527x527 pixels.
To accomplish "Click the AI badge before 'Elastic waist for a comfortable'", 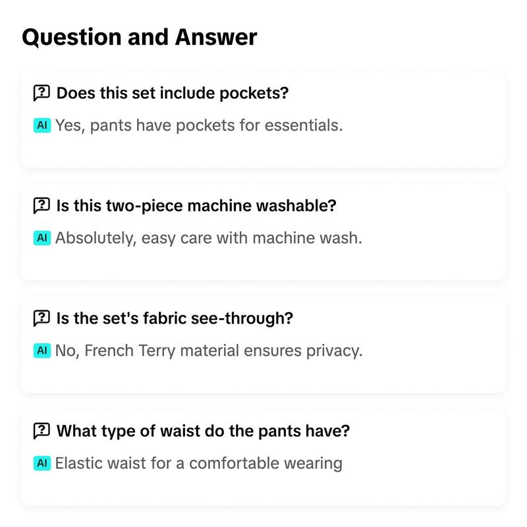I will coord(42,463).
